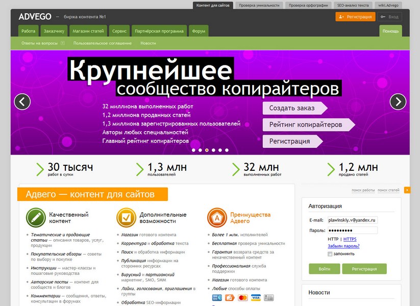
Task: Advance to the next banner slide
Action: 398,101
